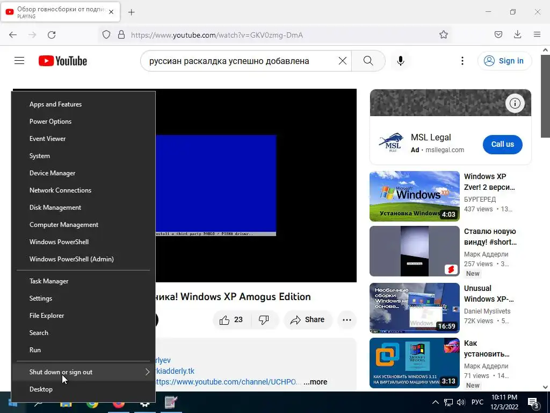This screenshot has width=550, height=413.
Task: Open network status tray icon
Action: pos(448,402)
